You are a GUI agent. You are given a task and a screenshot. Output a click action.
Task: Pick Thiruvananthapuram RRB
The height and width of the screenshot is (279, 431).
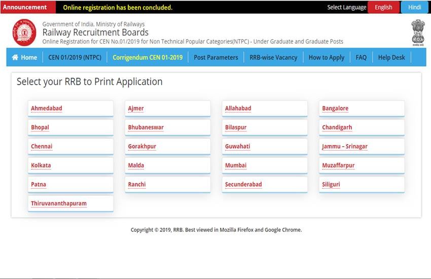[x=59, y=203]
